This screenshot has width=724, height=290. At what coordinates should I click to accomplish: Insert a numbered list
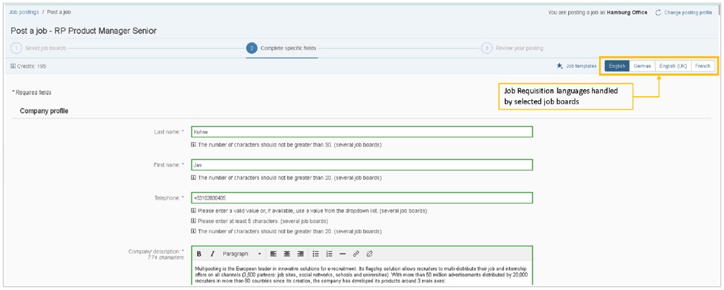(329, 254)
